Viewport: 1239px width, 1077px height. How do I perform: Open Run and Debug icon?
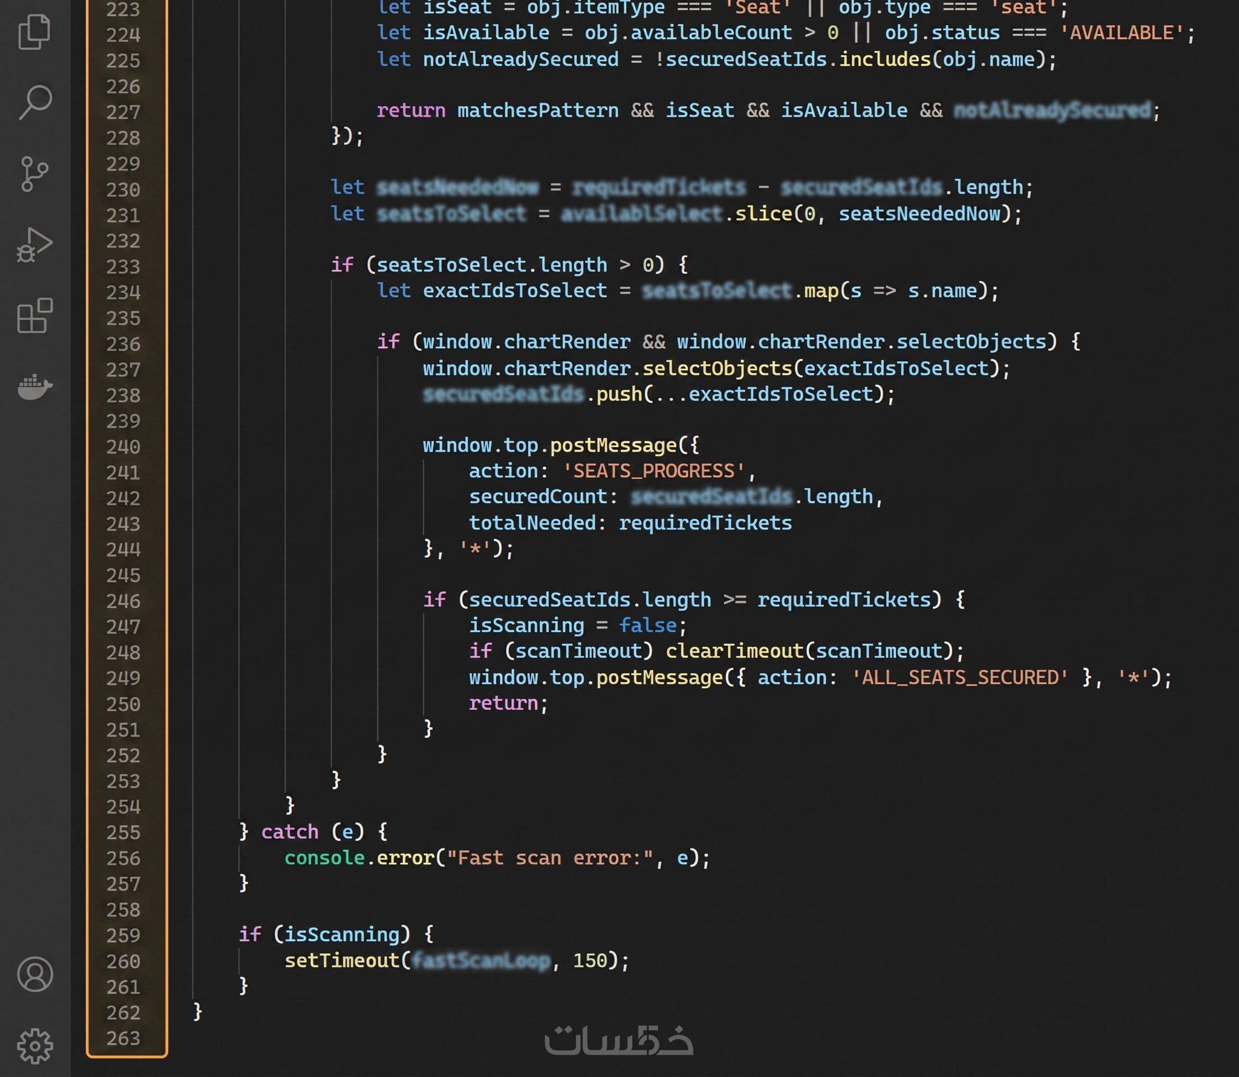point(35,245)
